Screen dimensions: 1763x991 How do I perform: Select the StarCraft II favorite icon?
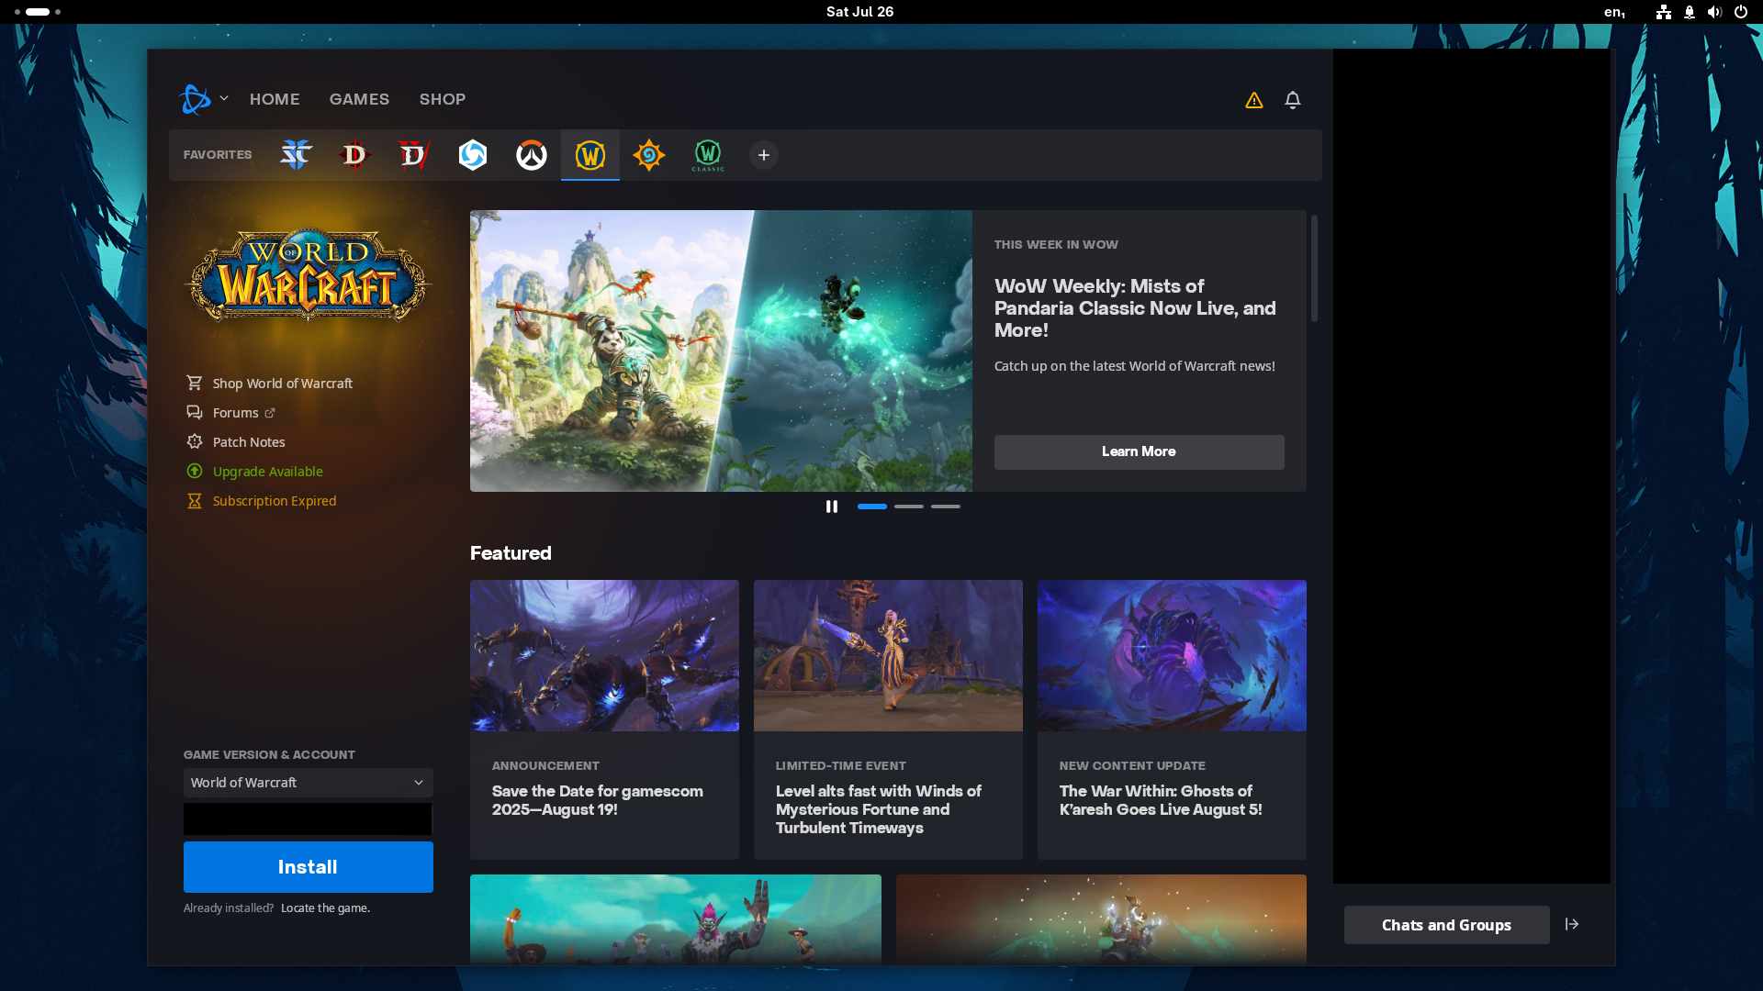pyautogui.click(x=296, y=155)
